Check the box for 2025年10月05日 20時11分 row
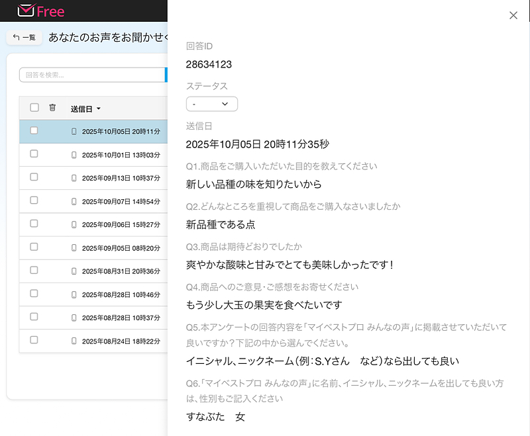Viewport: 530px width, 436px height. tap(34, 131)
